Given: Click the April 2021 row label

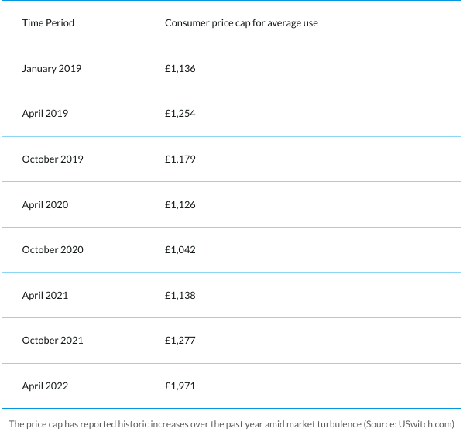Looking at the screenshot, I should [x=45, y=295].
